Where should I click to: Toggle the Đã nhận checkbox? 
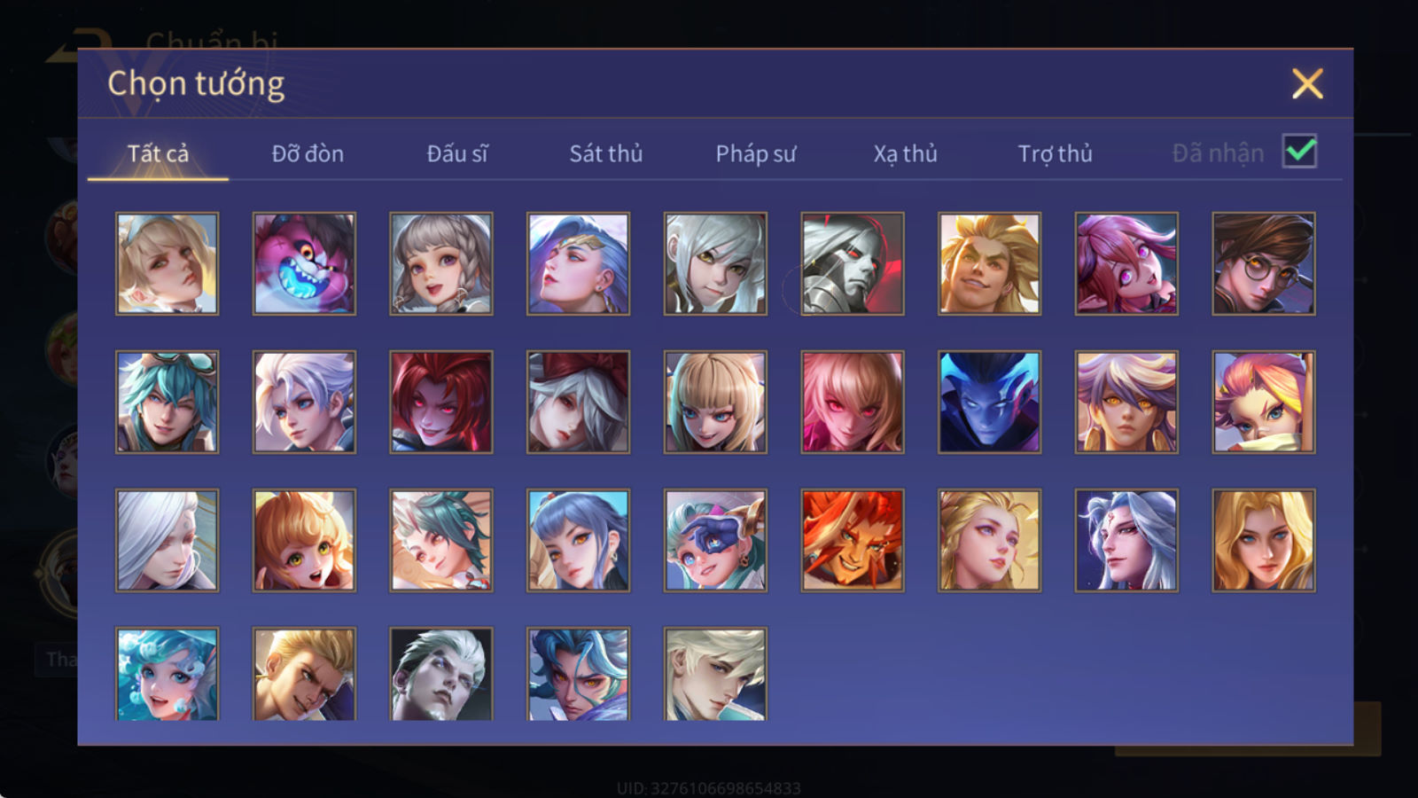point(1299,152)
